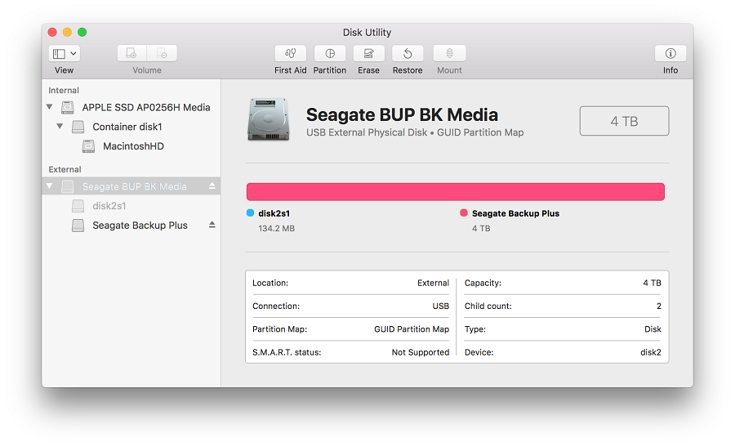Viewport: 735px width, 447px height.
Task: Click the Partition Map value in info table
Action: [x=412, y=329]
